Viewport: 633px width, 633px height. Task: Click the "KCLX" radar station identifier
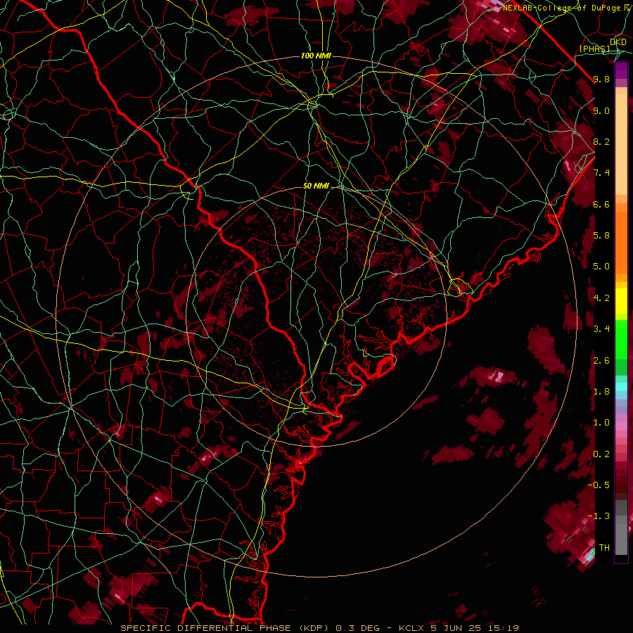point(411,628)
